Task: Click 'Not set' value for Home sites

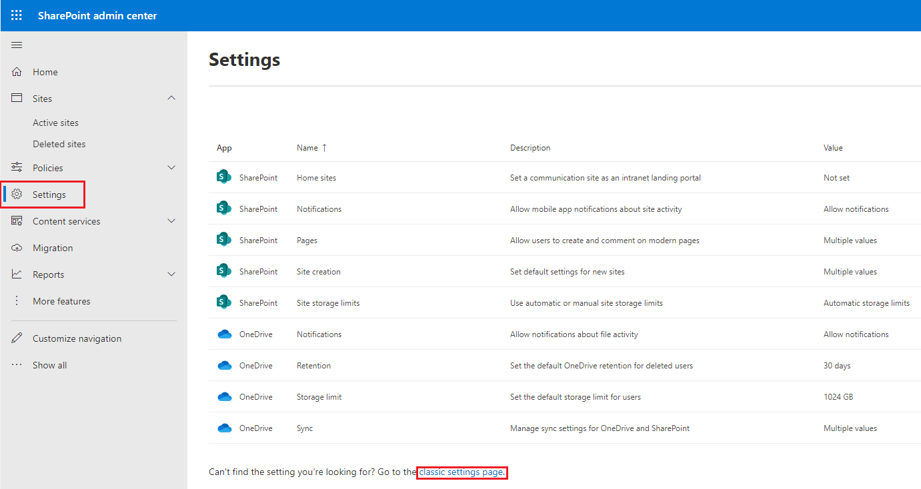Action: tap(836, 178)
